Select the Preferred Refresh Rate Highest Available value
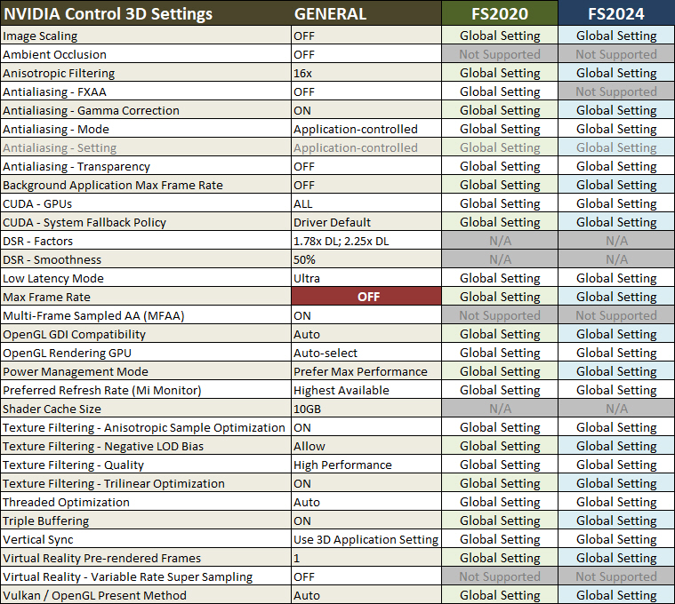Viewport: 675px width, 604px height. pyautogui.click(x=342, y=390)
